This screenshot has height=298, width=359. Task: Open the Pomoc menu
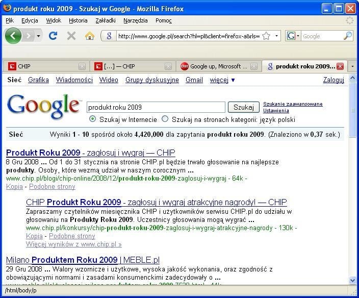click(164, 20)
